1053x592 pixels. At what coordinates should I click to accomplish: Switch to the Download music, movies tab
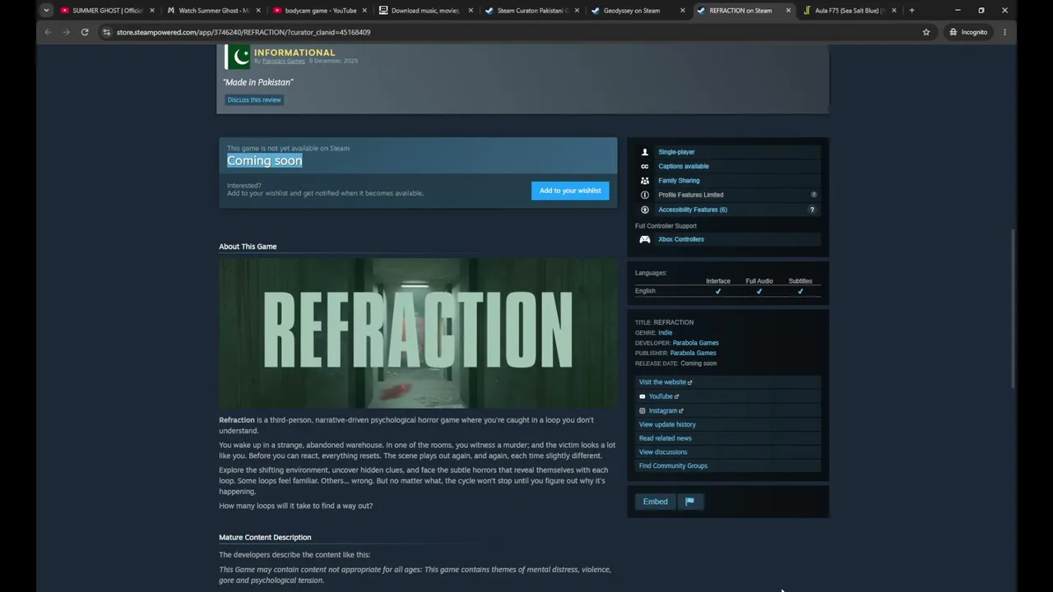pyautogui.click(x=425, y=11)
